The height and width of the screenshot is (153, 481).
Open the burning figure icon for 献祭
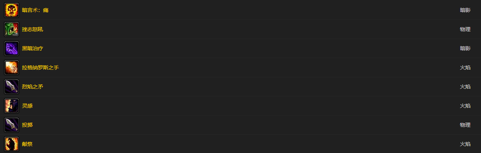click(11, 144)
